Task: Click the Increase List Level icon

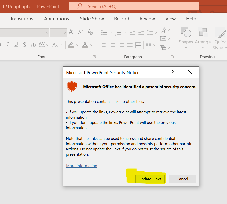Action: click(141, 32)
